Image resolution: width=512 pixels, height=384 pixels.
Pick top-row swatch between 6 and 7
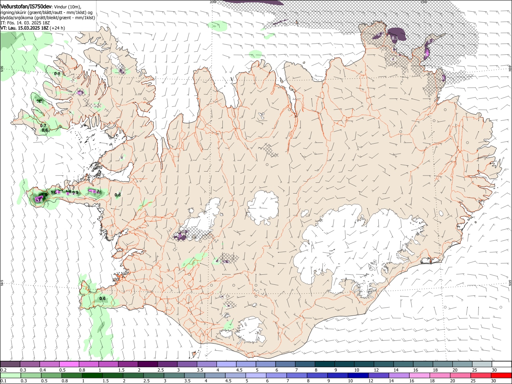pyautogui.click(x=285, y=364)
